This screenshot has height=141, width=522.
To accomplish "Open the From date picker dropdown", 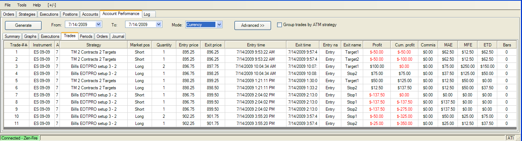I will tap(99, 24).
